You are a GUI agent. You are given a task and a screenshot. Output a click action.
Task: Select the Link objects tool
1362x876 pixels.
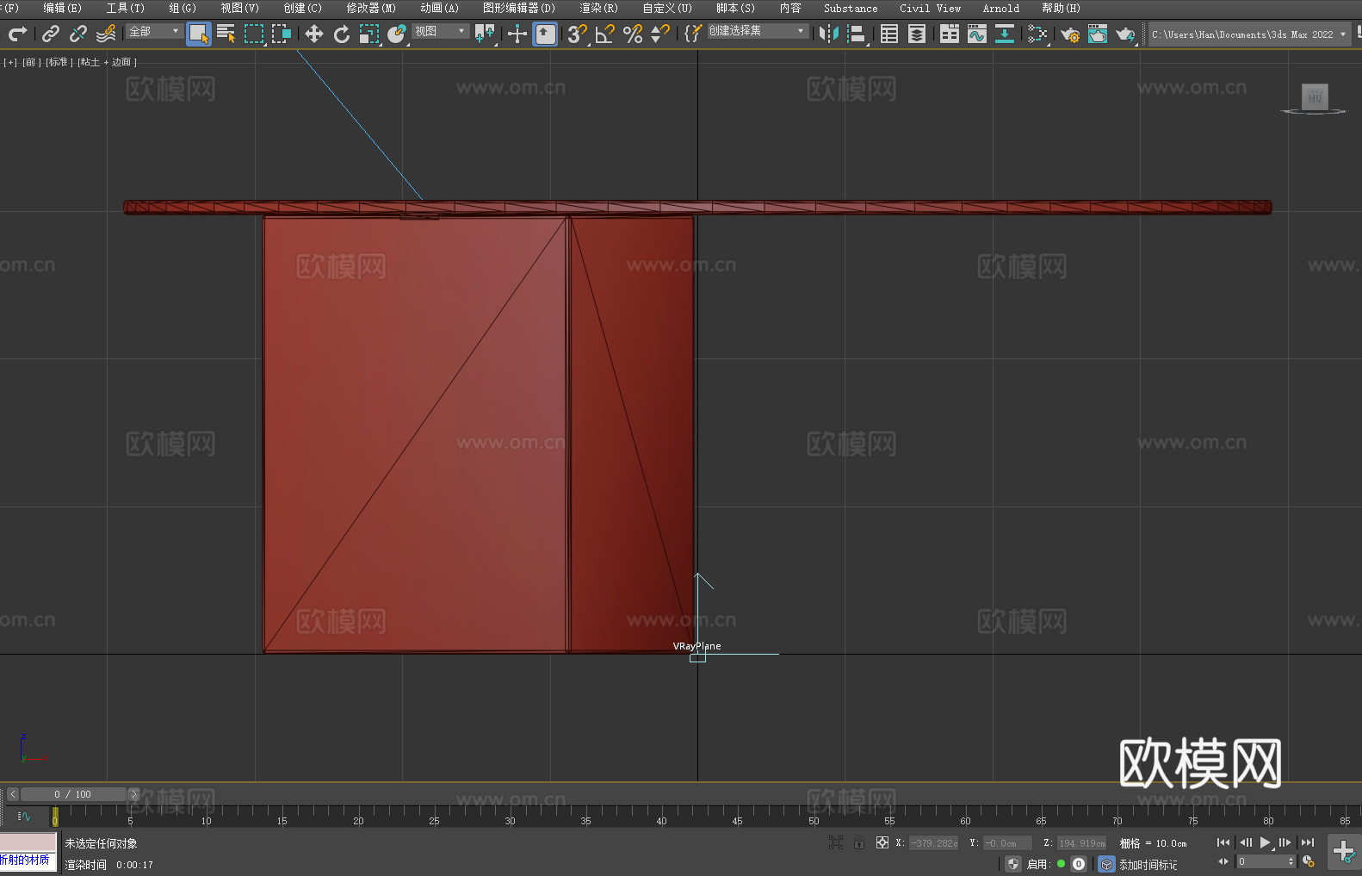tap(51, 34)
